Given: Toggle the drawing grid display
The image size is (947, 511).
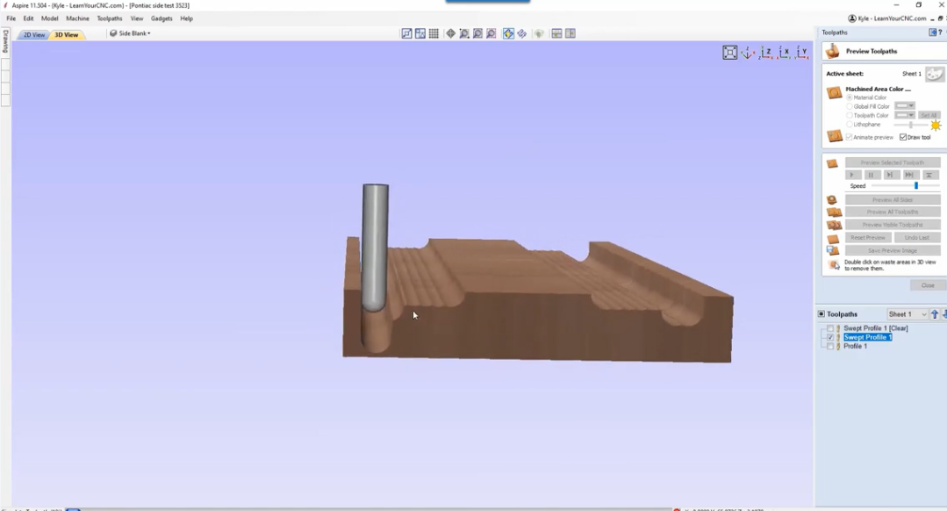Looking at the screenshot, I should [434, 32].
